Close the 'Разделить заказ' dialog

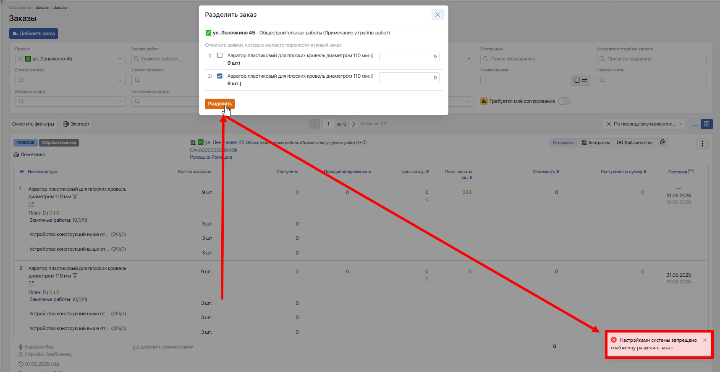tap(437, 15)
